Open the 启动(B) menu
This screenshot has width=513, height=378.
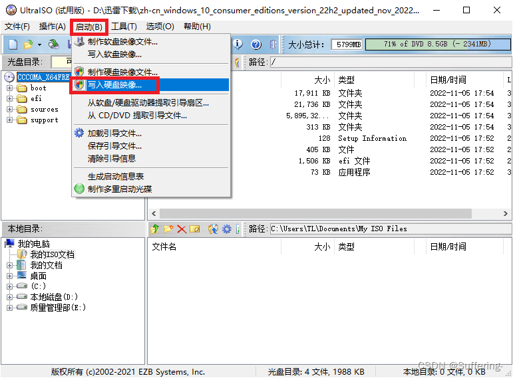(89, 27)
